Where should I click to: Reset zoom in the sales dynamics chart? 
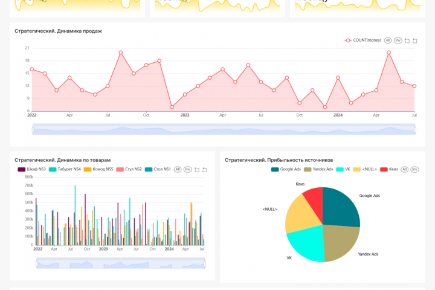pos(414,41)
